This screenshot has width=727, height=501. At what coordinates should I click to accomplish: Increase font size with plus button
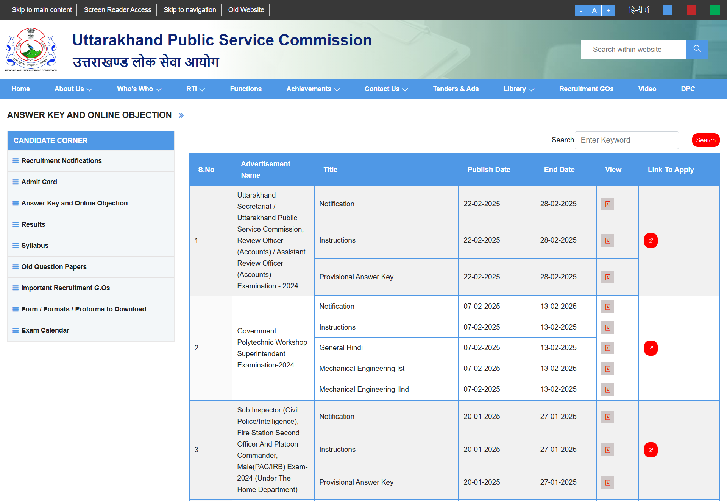click(x=608, y=11)
